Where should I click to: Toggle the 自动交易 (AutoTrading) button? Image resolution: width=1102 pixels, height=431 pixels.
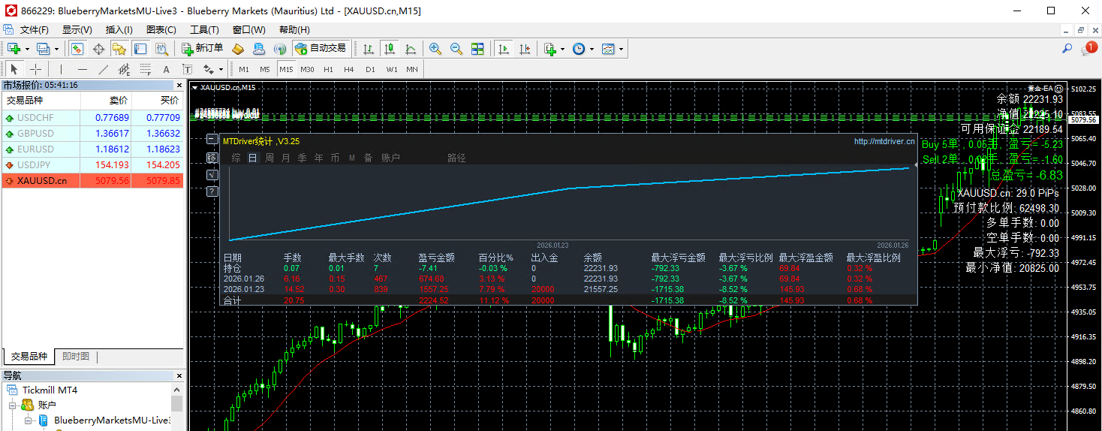point(321,49)
